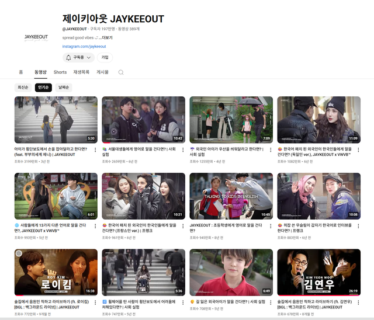The height and width of the screenshot is (320, 374).
Task: Expand channel description with 더보기
Action: click(106, 37)
